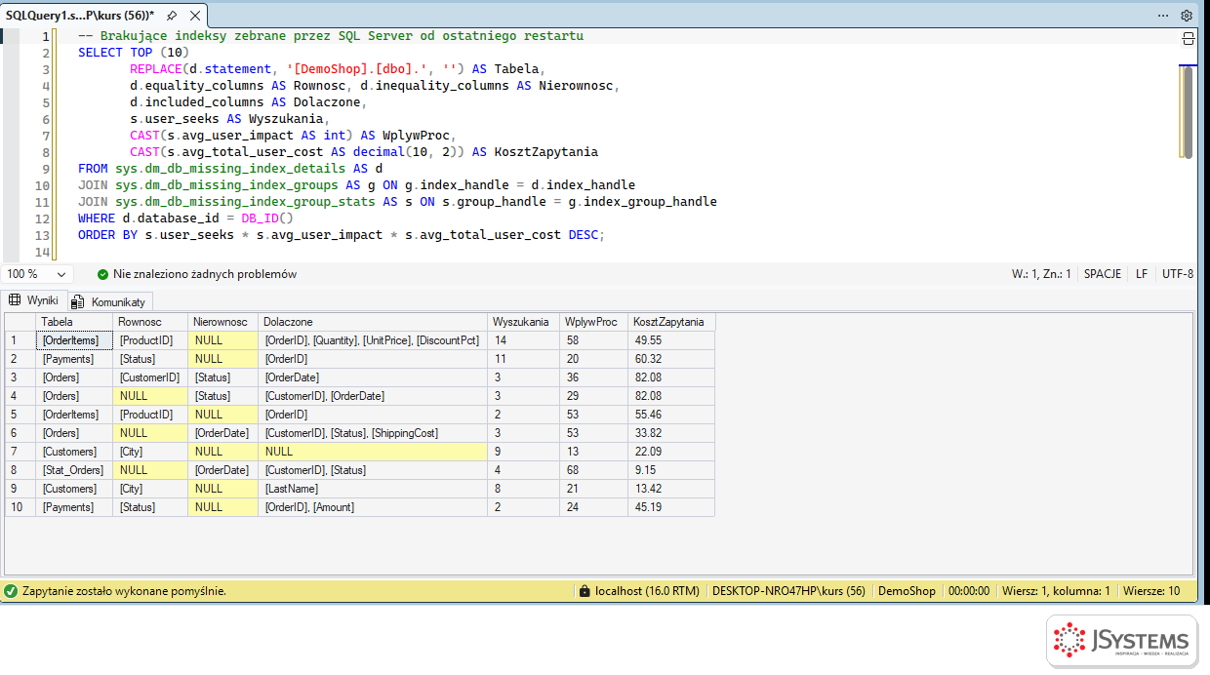Click the Tabela column header
This screenshot has width=1210, height=675.
point(74,322)
